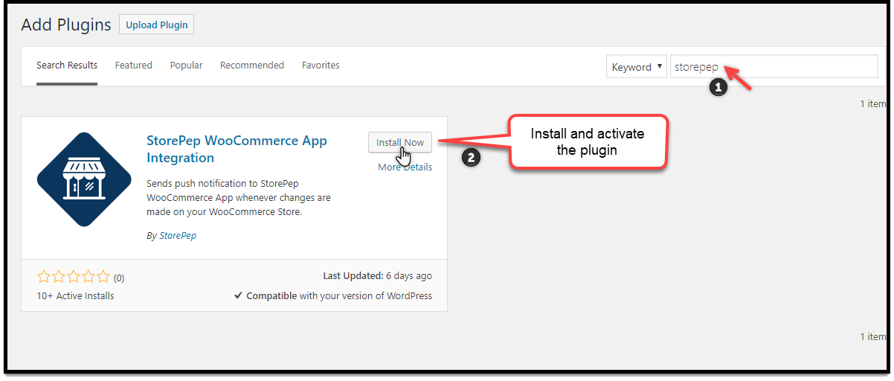Expand the Keyword search type dropdown

637,67
